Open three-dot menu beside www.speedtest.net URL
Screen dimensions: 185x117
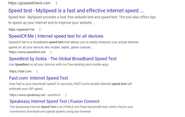pos(51,52)
